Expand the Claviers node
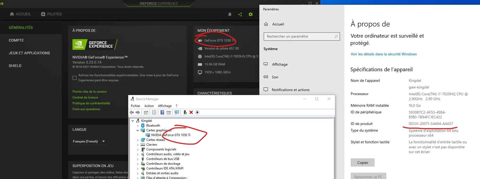 coord(138,145)
